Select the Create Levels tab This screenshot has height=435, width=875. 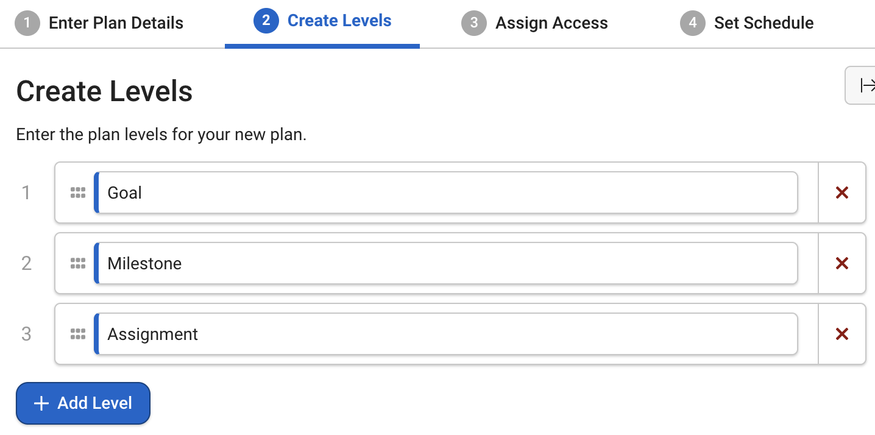tap(339, 20)
